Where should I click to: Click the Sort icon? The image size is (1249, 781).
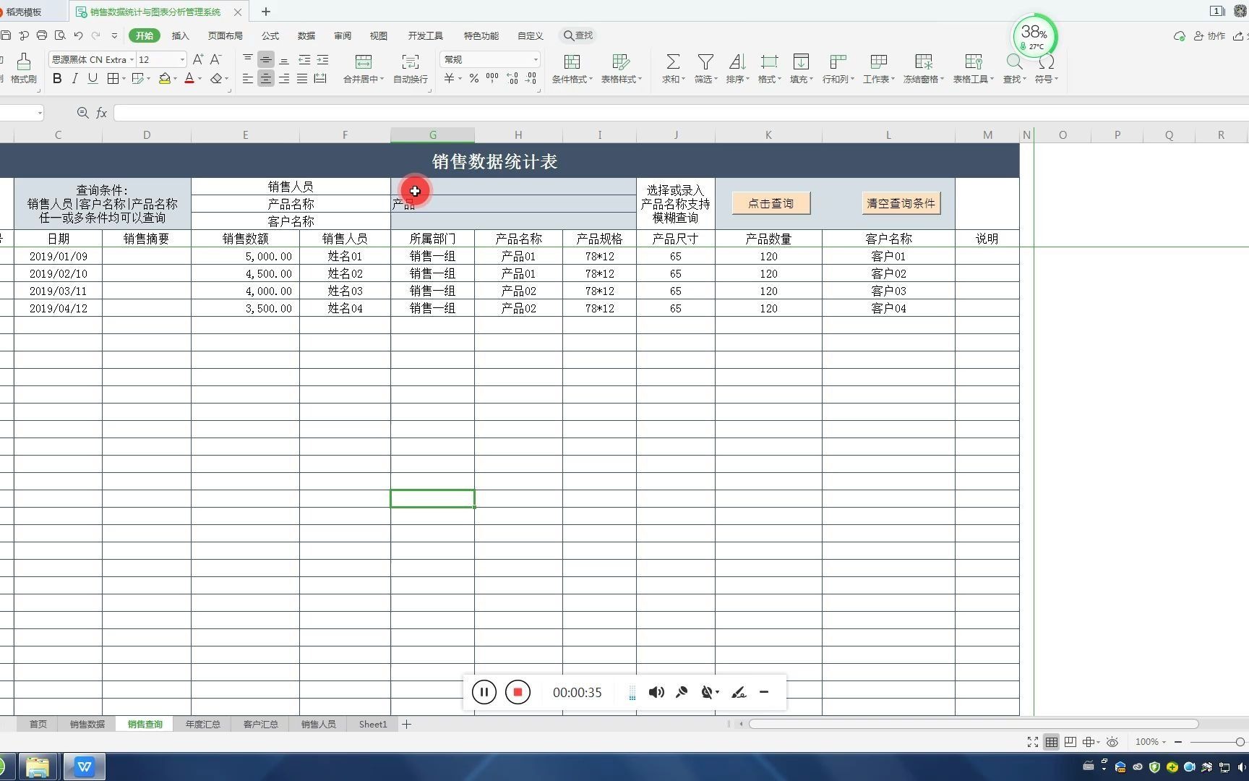tap(737, 62)
